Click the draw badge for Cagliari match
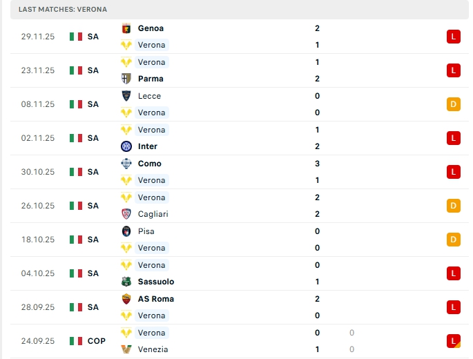Image resolution: width=473 pixels, height=359 pixels. click(453, 206)
